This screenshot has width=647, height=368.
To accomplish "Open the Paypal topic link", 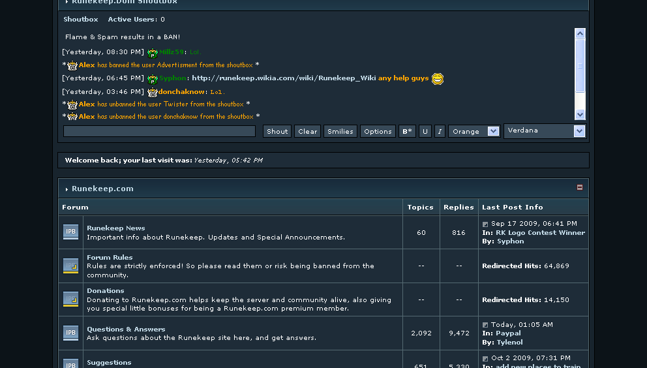I will point(508,333).
